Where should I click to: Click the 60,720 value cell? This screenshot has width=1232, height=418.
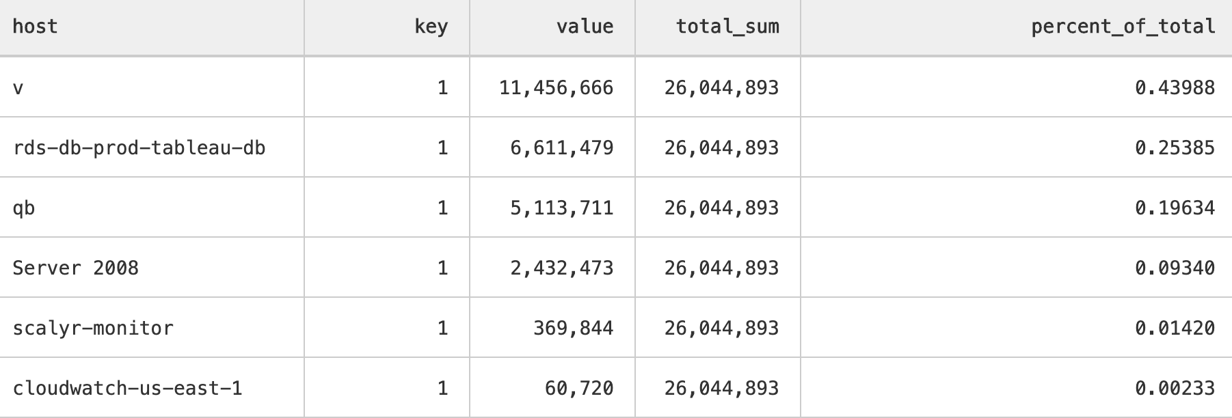coord(578,388)
